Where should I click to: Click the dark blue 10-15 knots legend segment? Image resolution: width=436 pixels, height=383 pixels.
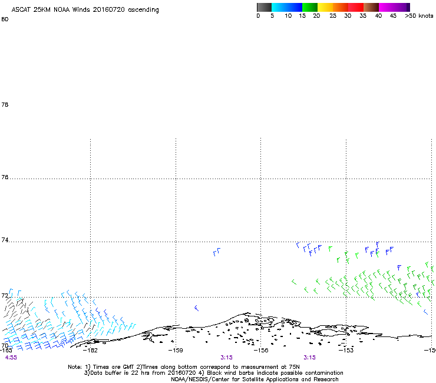coord(295,7)
